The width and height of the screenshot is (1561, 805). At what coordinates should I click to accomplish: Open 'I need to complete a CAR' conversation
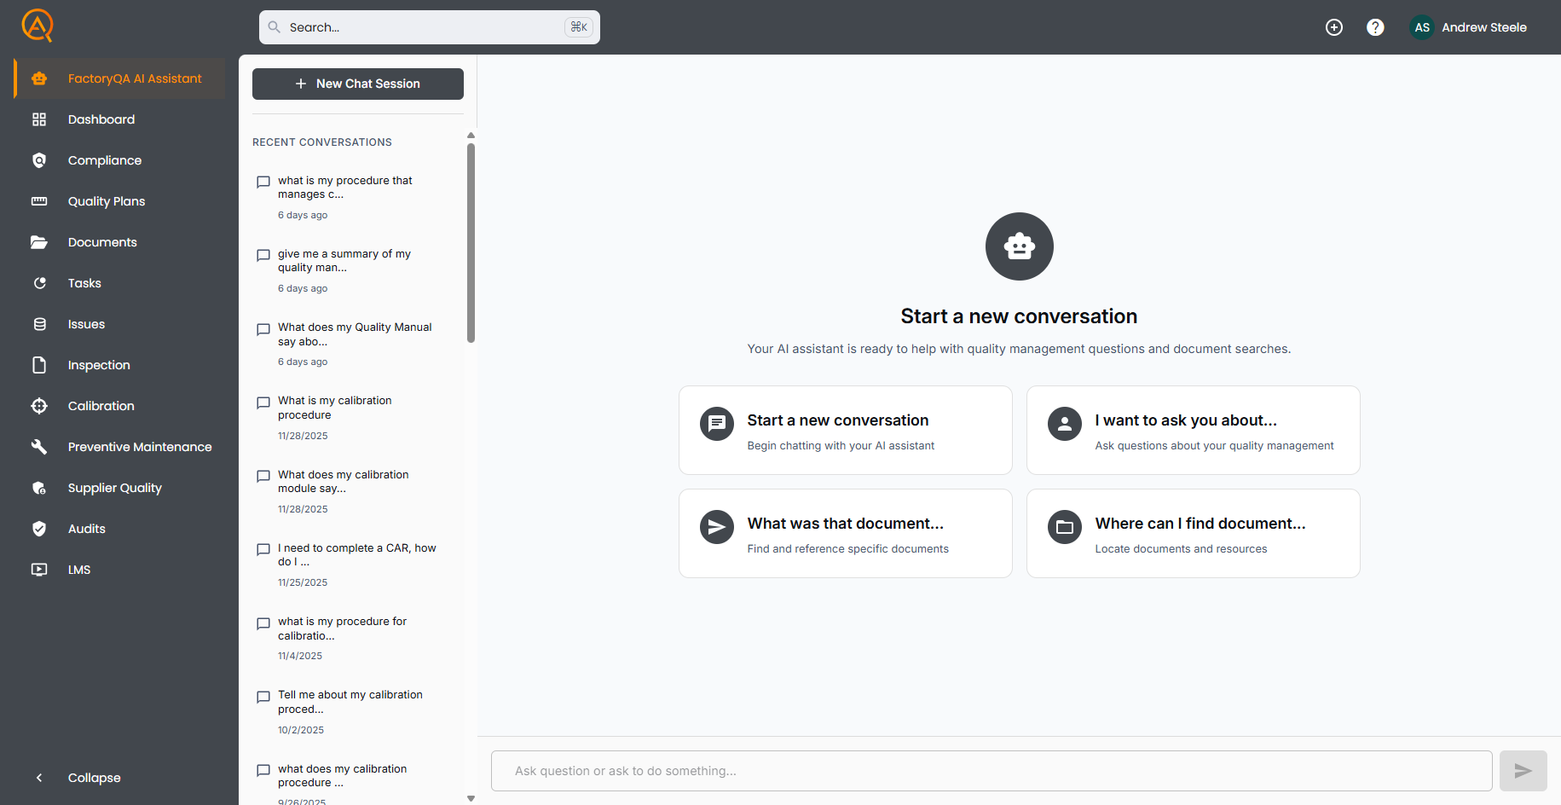pyautogui.click(x=356, y=555)
